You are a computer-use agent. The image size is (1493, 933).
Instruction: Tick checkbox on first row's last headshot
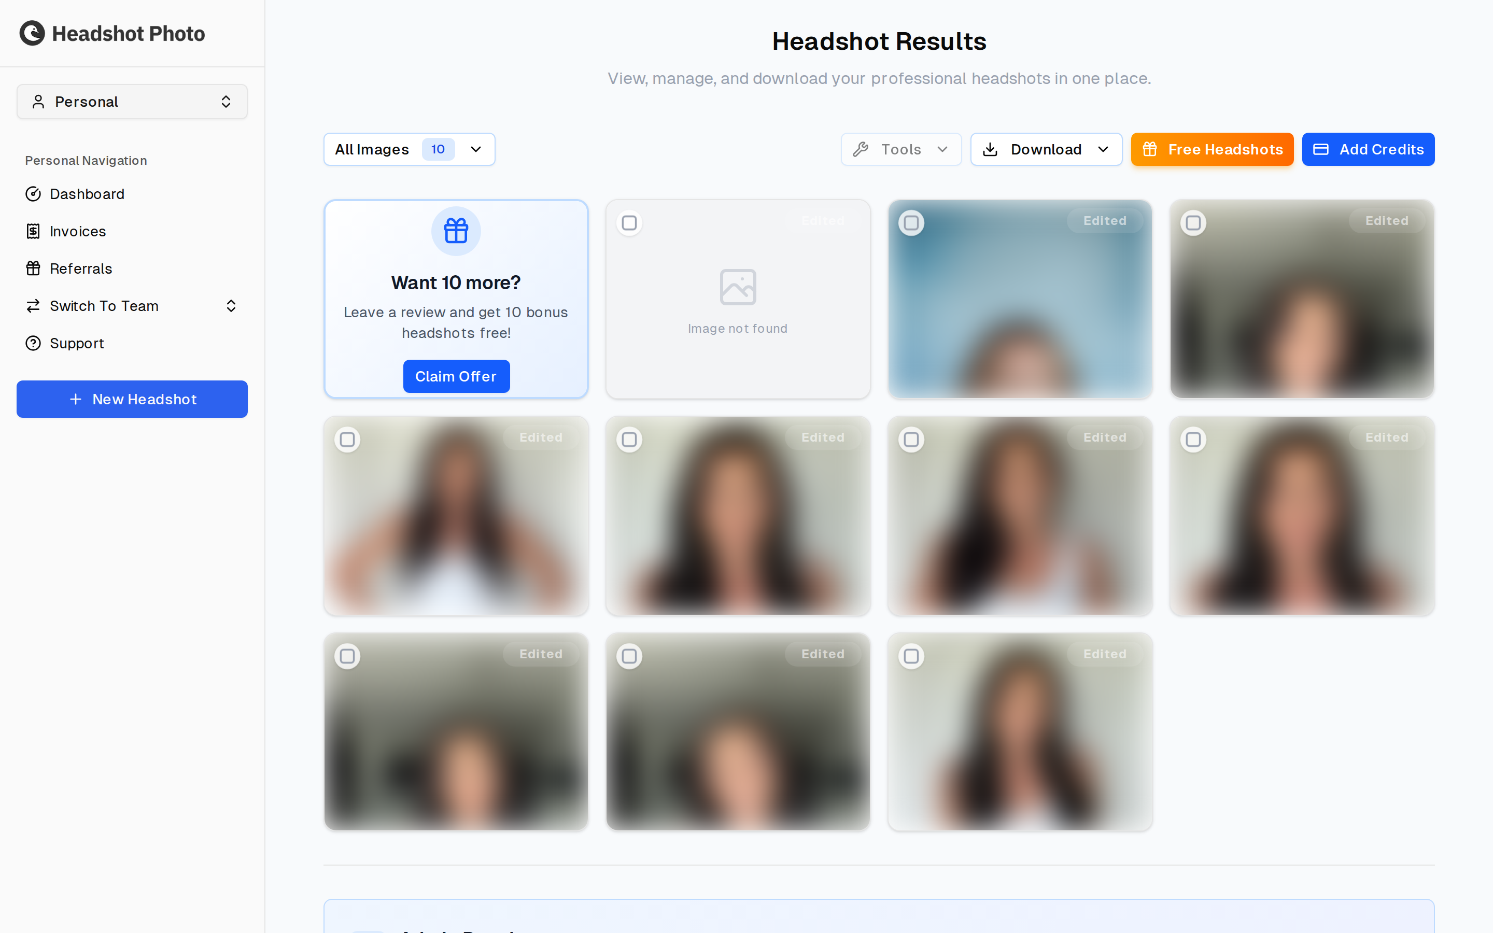click(1193, 223)
